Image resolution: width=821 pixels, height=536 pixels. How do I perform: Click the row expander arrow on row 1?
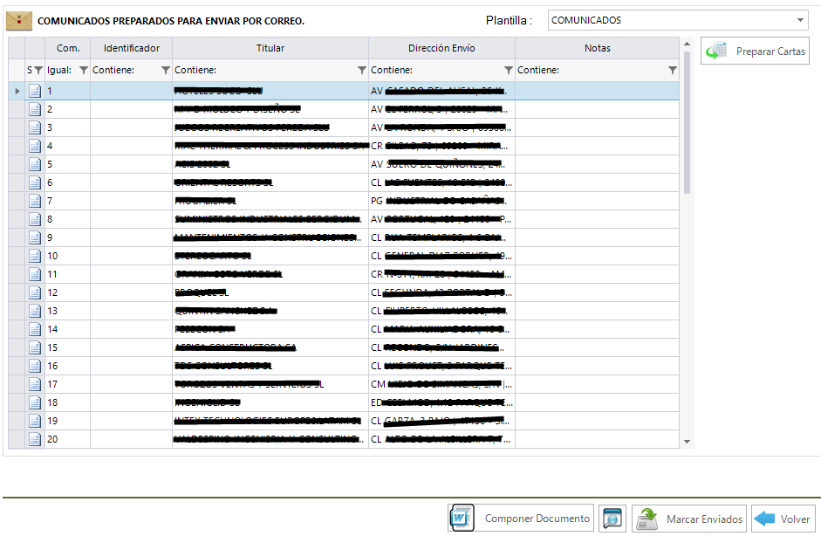pyautogui.click(x=17, y=91)
